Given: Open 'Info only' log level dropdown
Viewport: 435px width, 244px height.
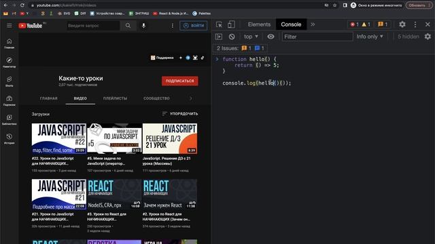Looking at the screenshot, I should coord(370,37).
